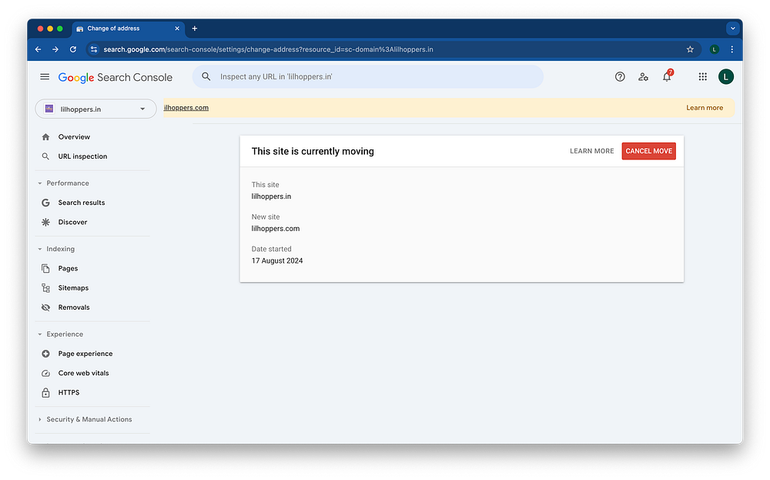This screenshot has width=770, height=480.
Task: Click LEARN MORE in the moving card
Action: pos(591,151)
